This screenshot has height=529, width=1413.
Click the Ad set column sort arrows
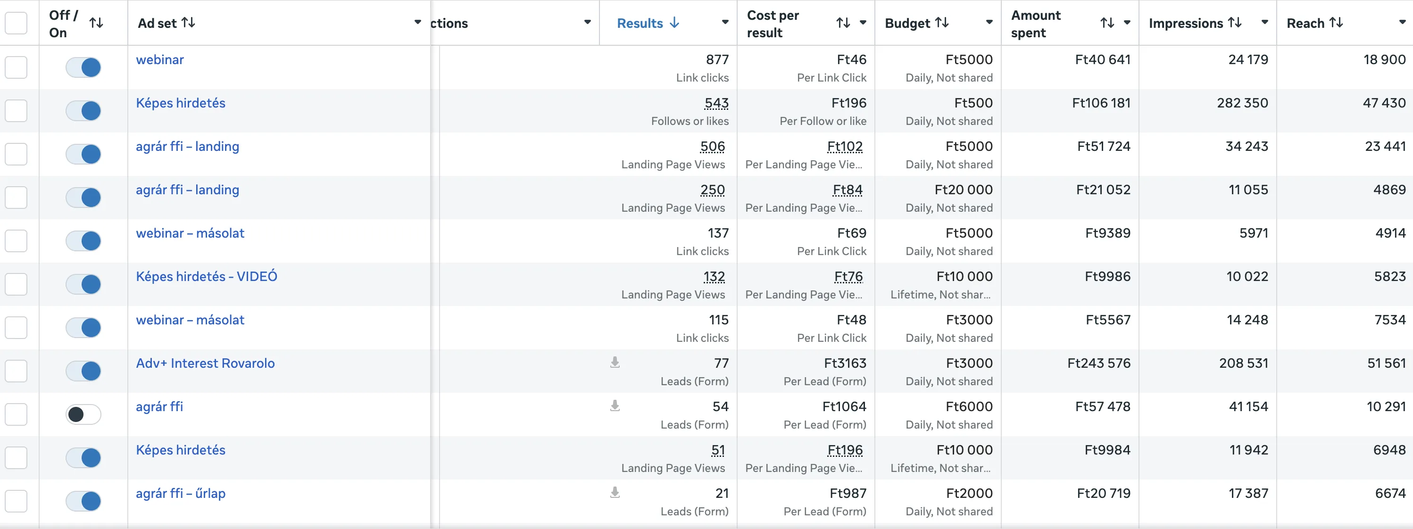[x=188, y=23]
